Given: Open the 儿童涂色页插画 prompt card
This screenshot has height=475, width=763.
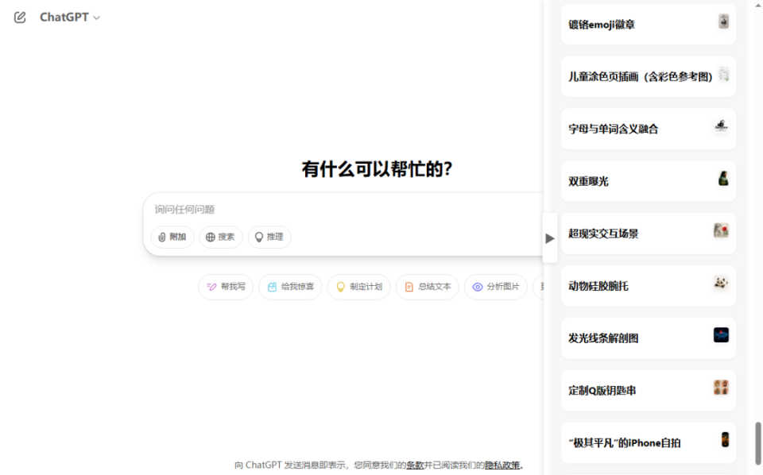Looking at the screenshot, I should (649, 76).
